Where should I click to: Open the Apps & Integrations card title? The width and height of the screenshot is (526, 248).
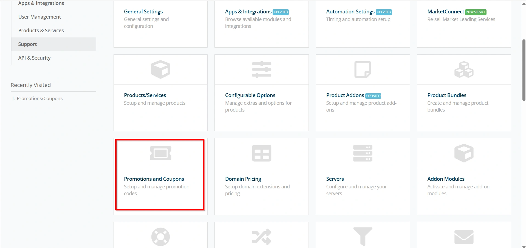tap(248, 11)
